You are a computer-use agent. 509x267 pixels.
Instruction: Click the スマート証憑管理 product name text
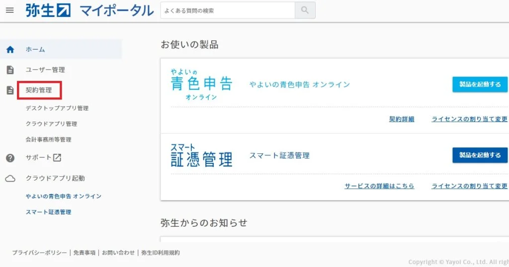(279, 155)
